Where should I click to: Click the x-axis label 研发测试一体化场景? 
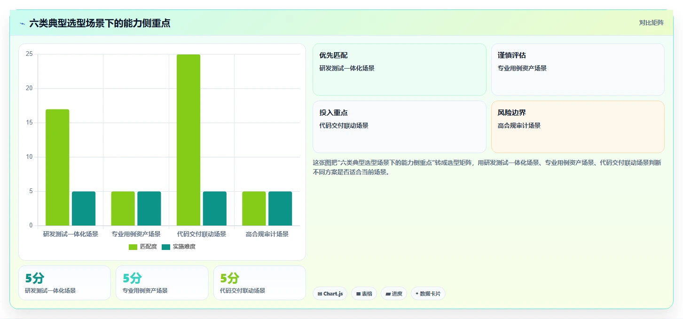coord(71,234)
